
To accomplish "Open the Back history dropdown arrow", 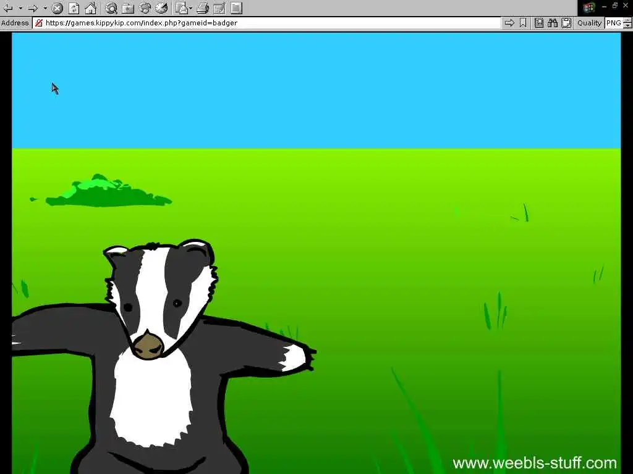I will tap(20, 7).
